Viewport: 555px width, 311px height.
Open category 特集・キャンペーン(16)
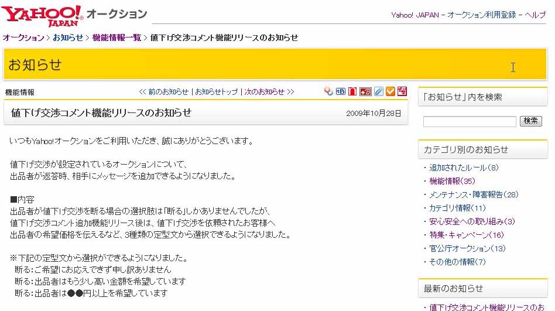[466, 235]
